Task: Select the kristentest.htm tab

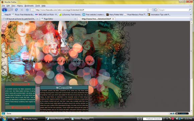Action: tap(96, 19)
